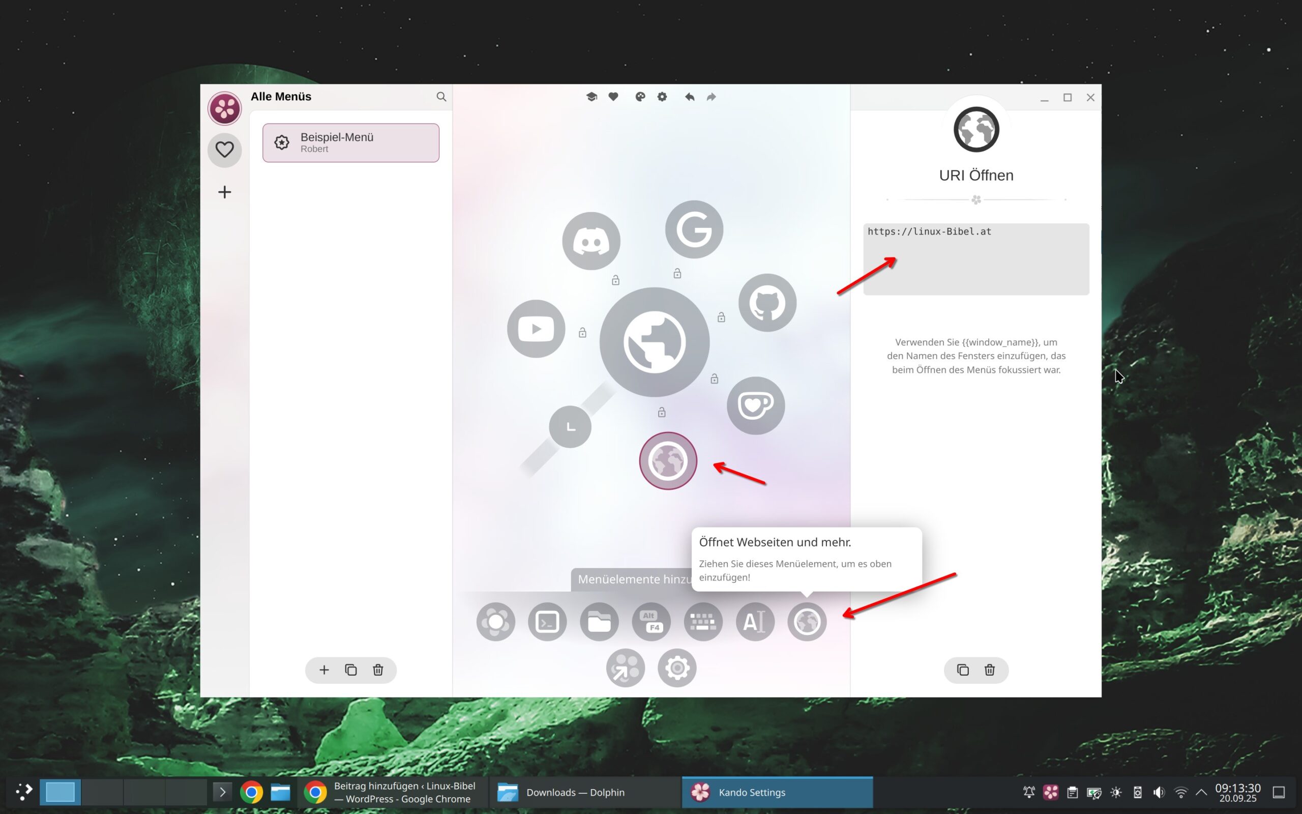The width and height of the screenshot is (1302, 814).
Task: Toggle the angle lock beside GitHub item
Action: [722, 317]
